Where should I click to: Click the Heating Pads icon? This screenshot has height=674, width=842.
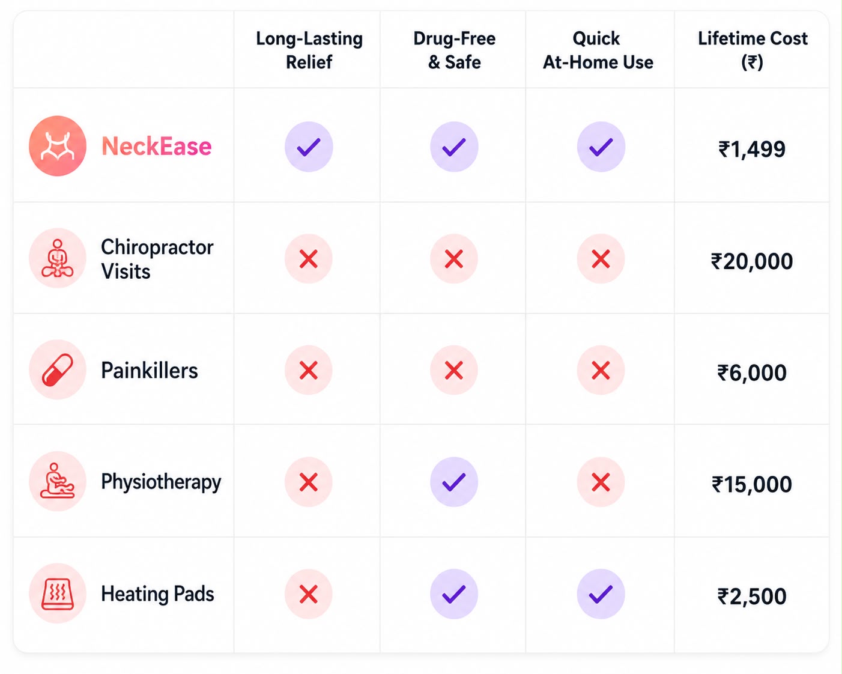[58, 594]
